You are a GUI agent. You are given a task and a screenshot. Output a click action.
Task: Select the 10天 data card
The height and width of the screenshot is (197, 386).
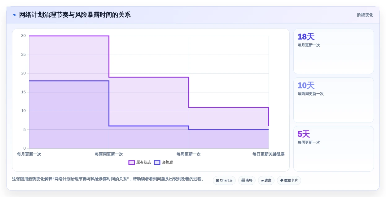pyautogui.click(x=334, y=100)
